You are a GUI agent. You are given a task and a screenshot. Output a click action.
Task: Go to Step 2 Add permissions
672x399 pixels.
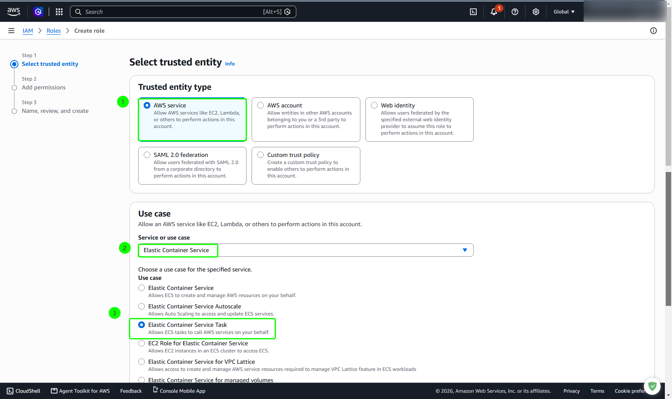(44, 87)
